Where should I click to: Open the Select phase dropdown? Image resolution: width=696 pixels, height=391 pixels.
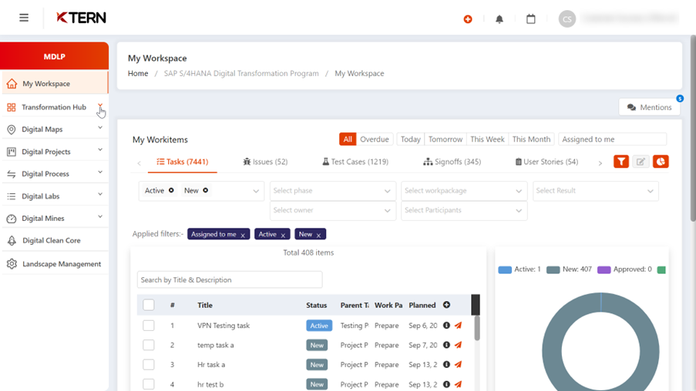(332, 191)
